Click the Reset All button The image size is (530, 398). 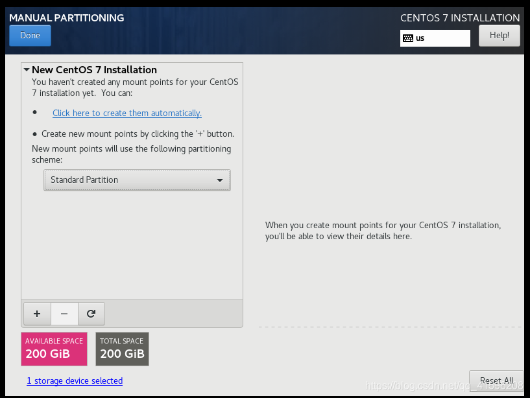(x=496, y=380)
